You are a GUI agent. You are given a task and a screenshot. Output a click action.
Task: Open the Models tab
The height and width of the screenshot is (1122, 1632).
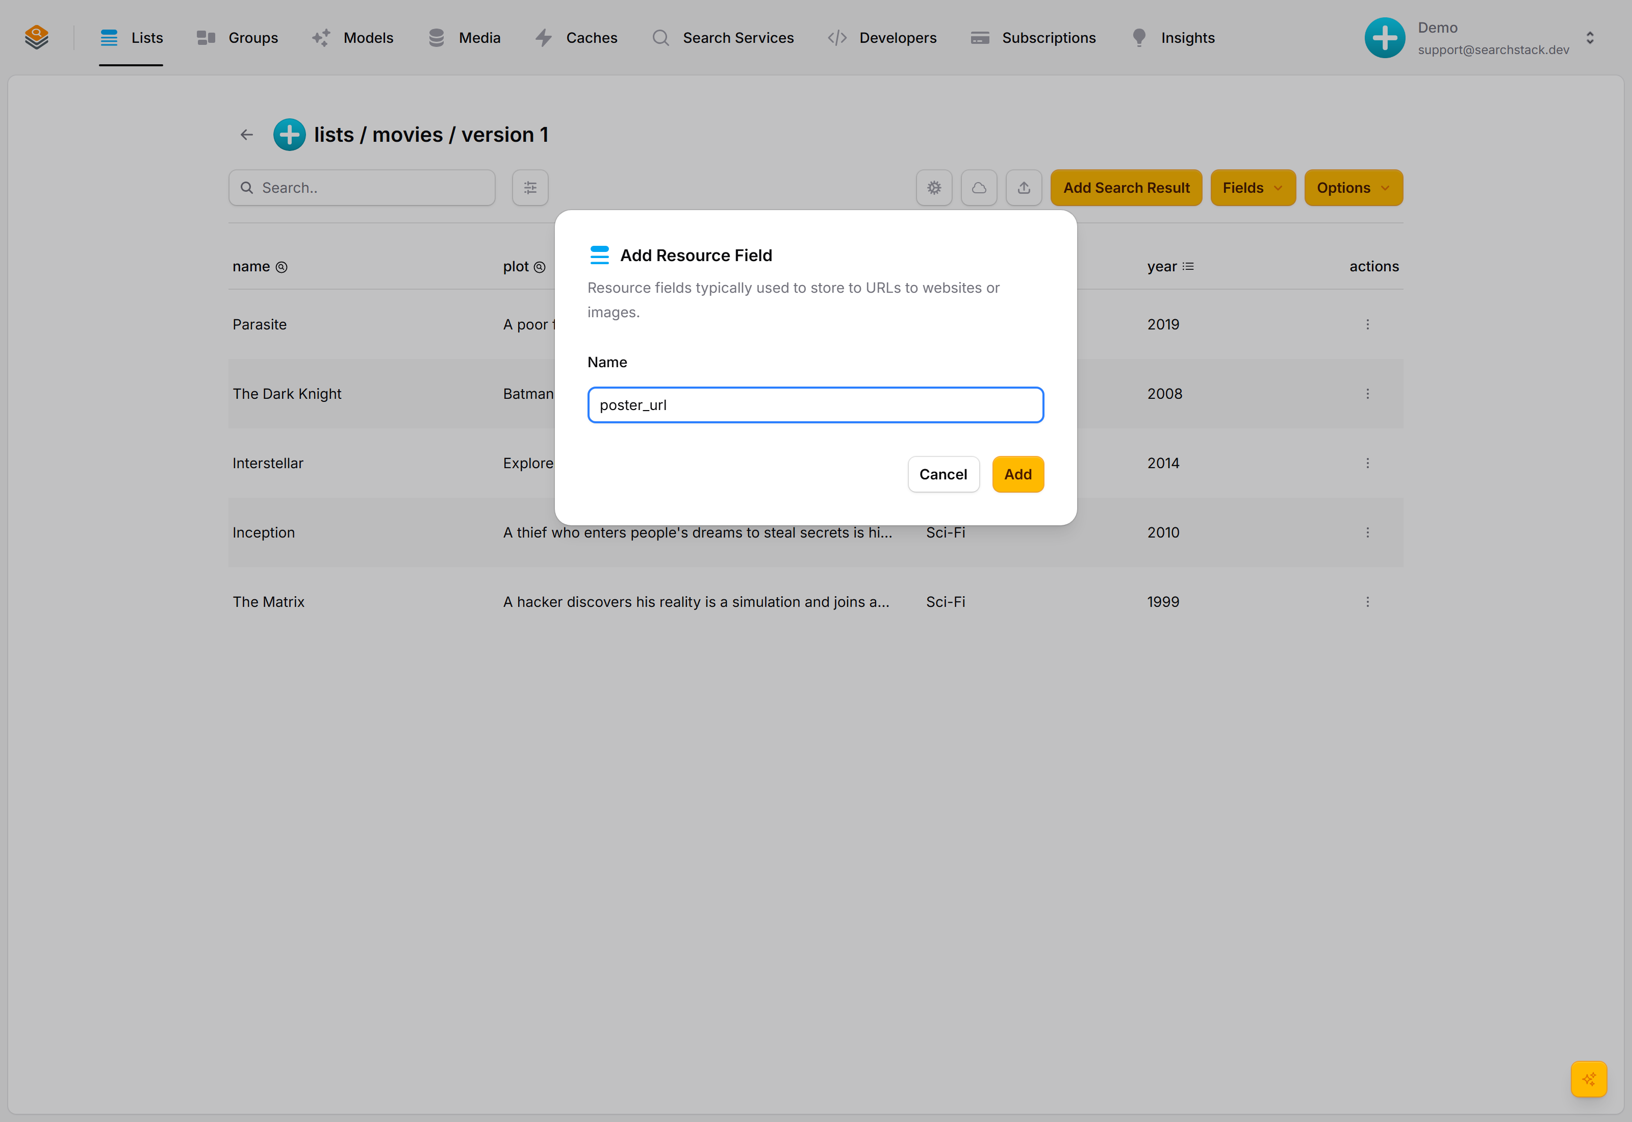click(x=353, y=38)
